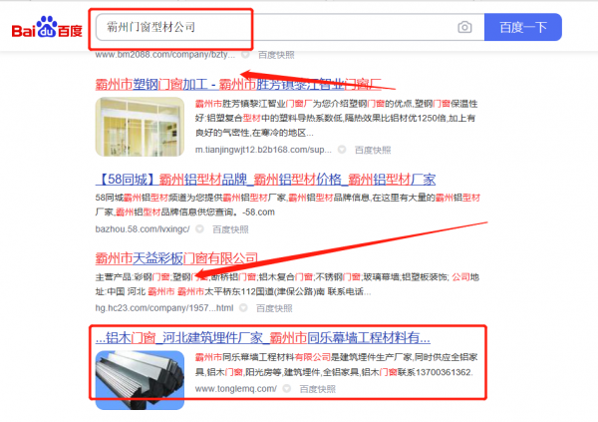The image size is (598, 422).
Task: Expand dropdown arrow next to b2b168.com URL
Action: point(342,150)
